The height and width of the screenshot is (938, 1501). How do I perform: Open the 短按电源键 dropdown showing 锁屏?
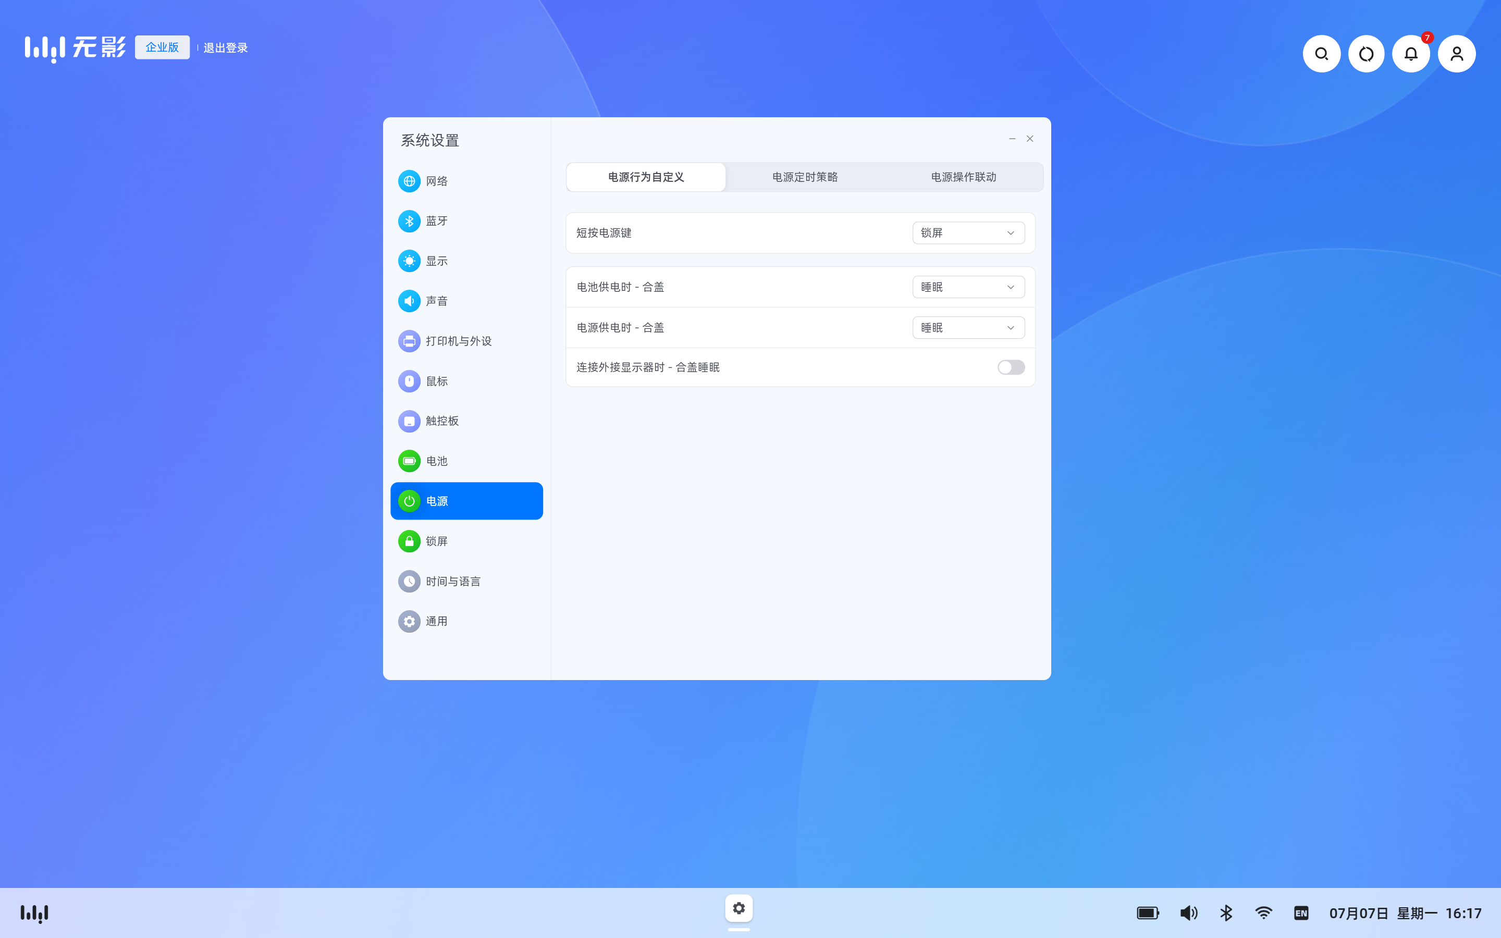(x=968, y=232)
